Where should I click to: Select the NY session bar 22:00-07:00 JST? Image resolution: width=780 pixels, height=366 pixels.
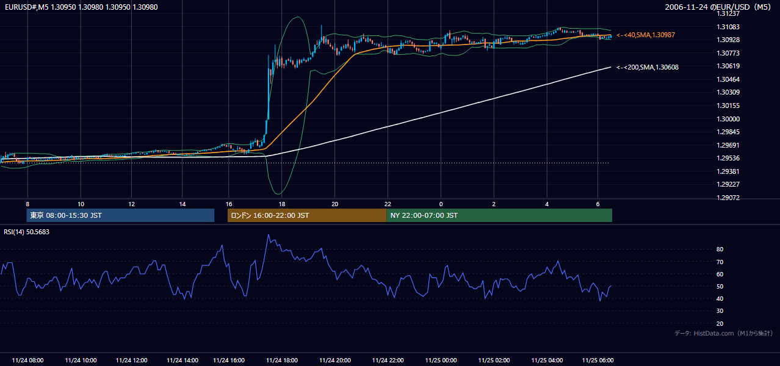click(x=499, y=215)
